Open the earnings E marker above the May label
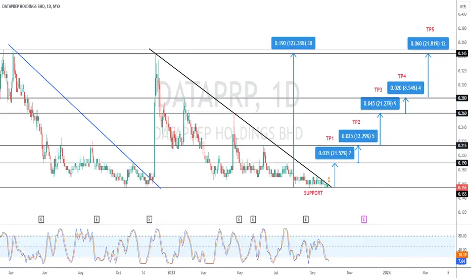The width and height of the screenshot is (471, 278). tap(239, 219)
